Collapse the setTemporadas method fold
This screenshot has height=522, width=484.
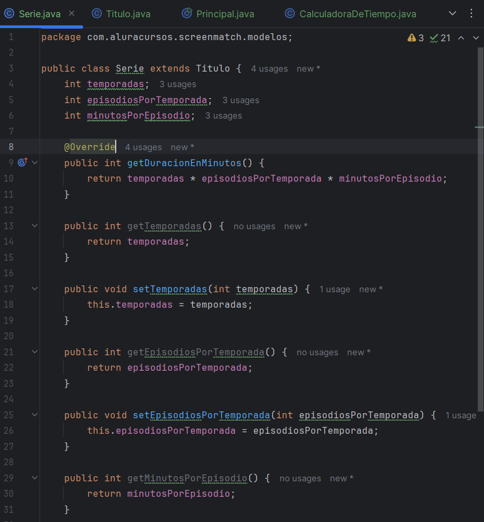(34, 289)
